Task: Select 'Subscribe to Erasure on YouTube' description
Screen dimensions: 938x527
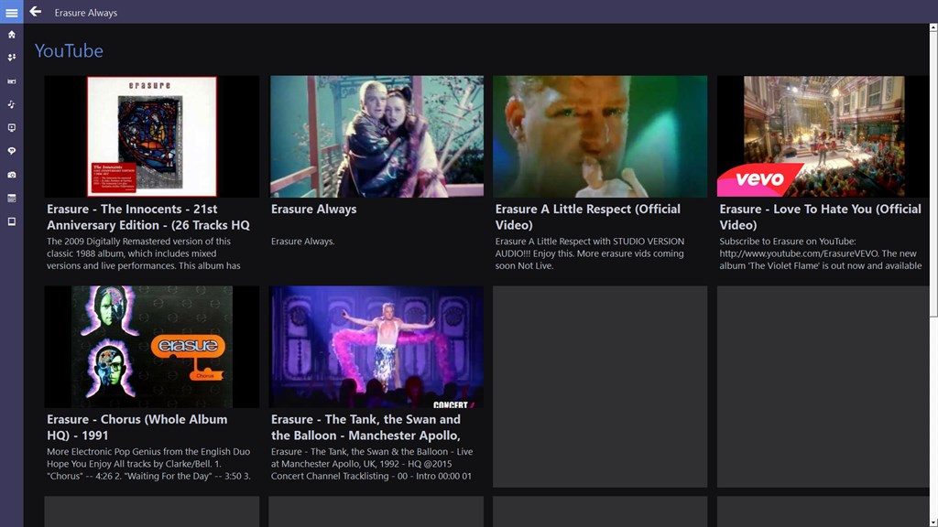Action: click(820, 253)
